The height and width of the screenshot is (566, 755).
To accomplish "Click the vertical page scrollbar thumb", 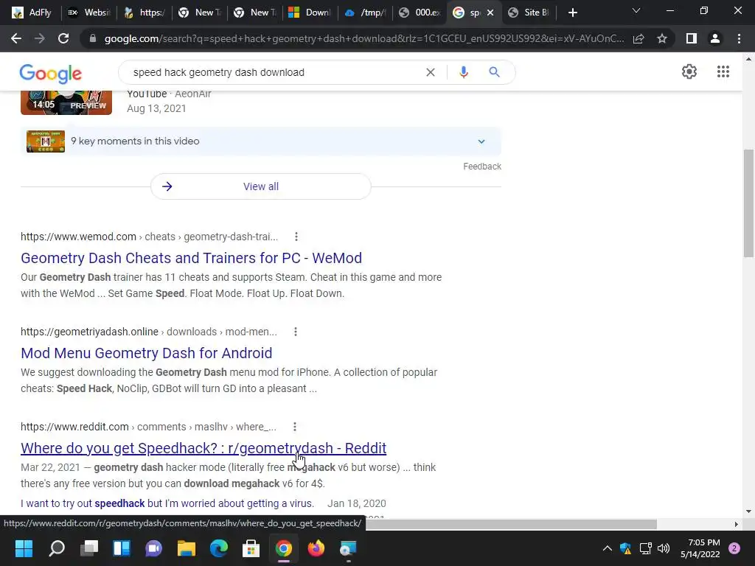I will pos(749,204).
